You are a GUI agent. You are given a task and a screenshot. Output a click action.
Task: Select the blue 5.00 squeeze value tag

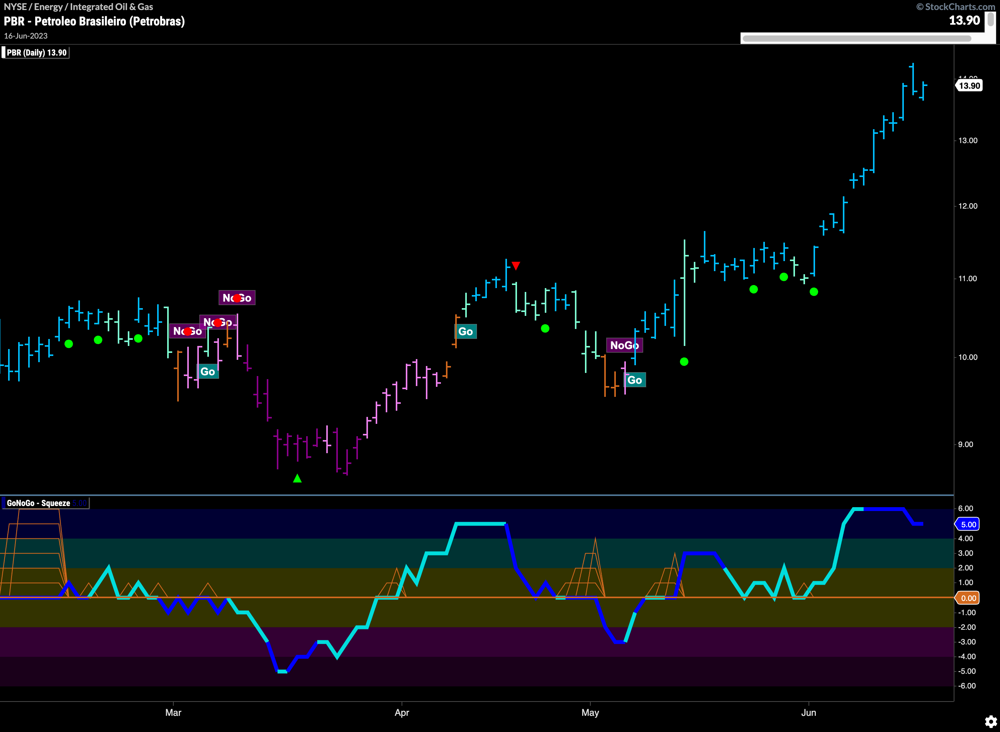coord(968,524)
